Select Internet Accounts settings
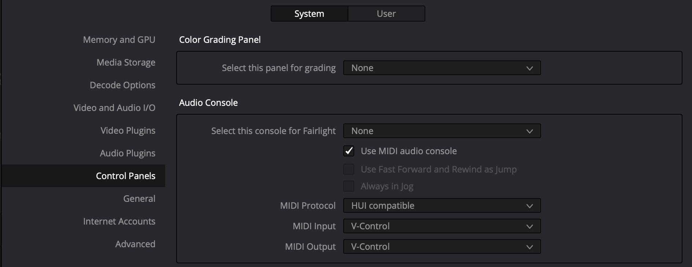692x267 pixels. point(119,221)
